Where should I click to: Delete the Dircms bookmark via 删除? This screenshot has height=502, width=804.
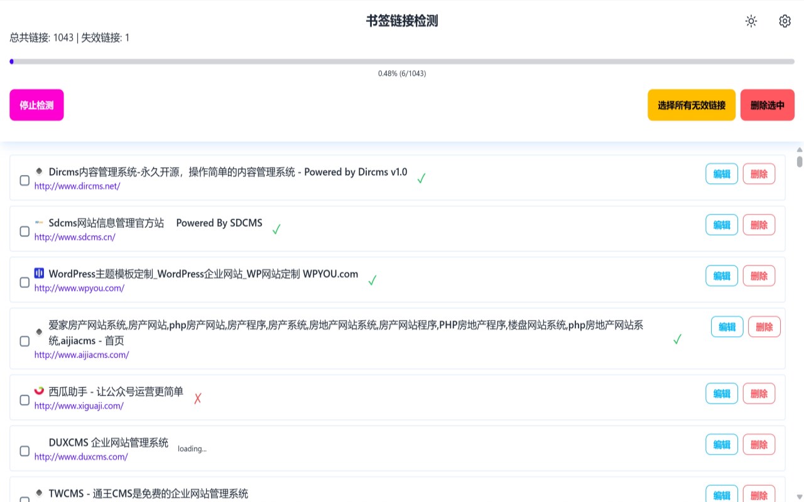[759, 174]
